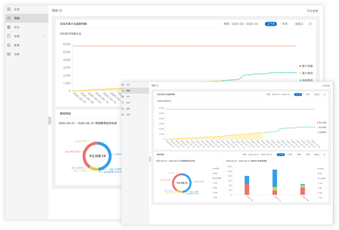Open 账单 bill icon in back window sidebar
Image resolution: width=339 pixels, height=230 pixels.
click(9, 36)
